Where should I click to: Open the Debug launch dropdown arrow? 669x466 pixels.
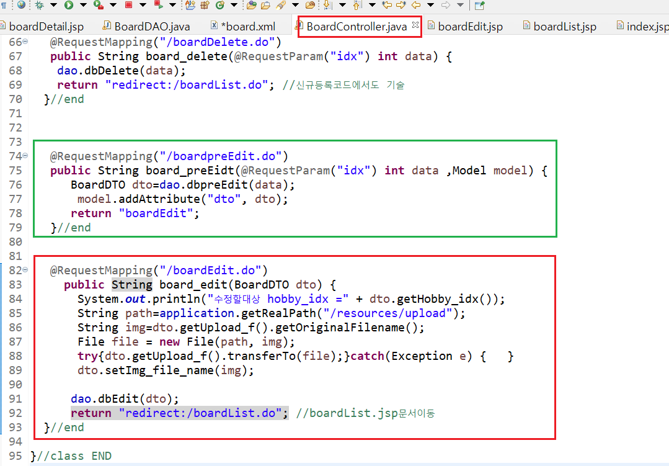click(54, 5)
